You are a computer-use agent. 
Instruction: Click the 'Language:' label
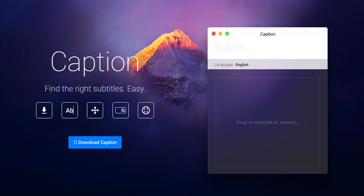(x=223, y=65)
